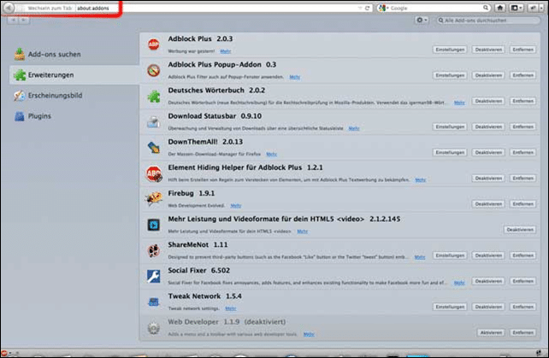Deactivate HTML5 video extension
The width and height of the screenshot is (549, 358).
520,230
